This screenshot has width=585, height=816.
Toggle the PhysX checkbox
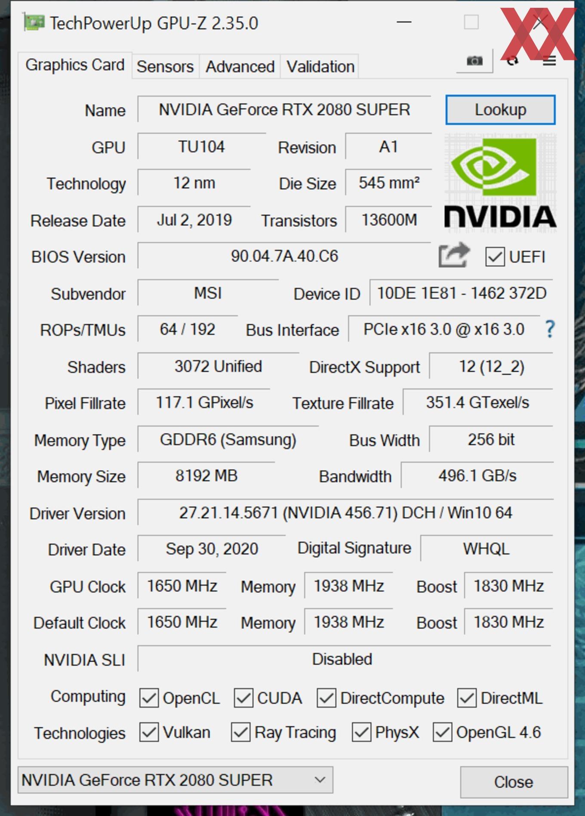[x=361, y=732]
